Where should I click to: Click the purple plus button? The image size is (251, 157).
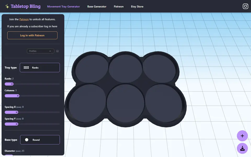[x=242, y=136]
